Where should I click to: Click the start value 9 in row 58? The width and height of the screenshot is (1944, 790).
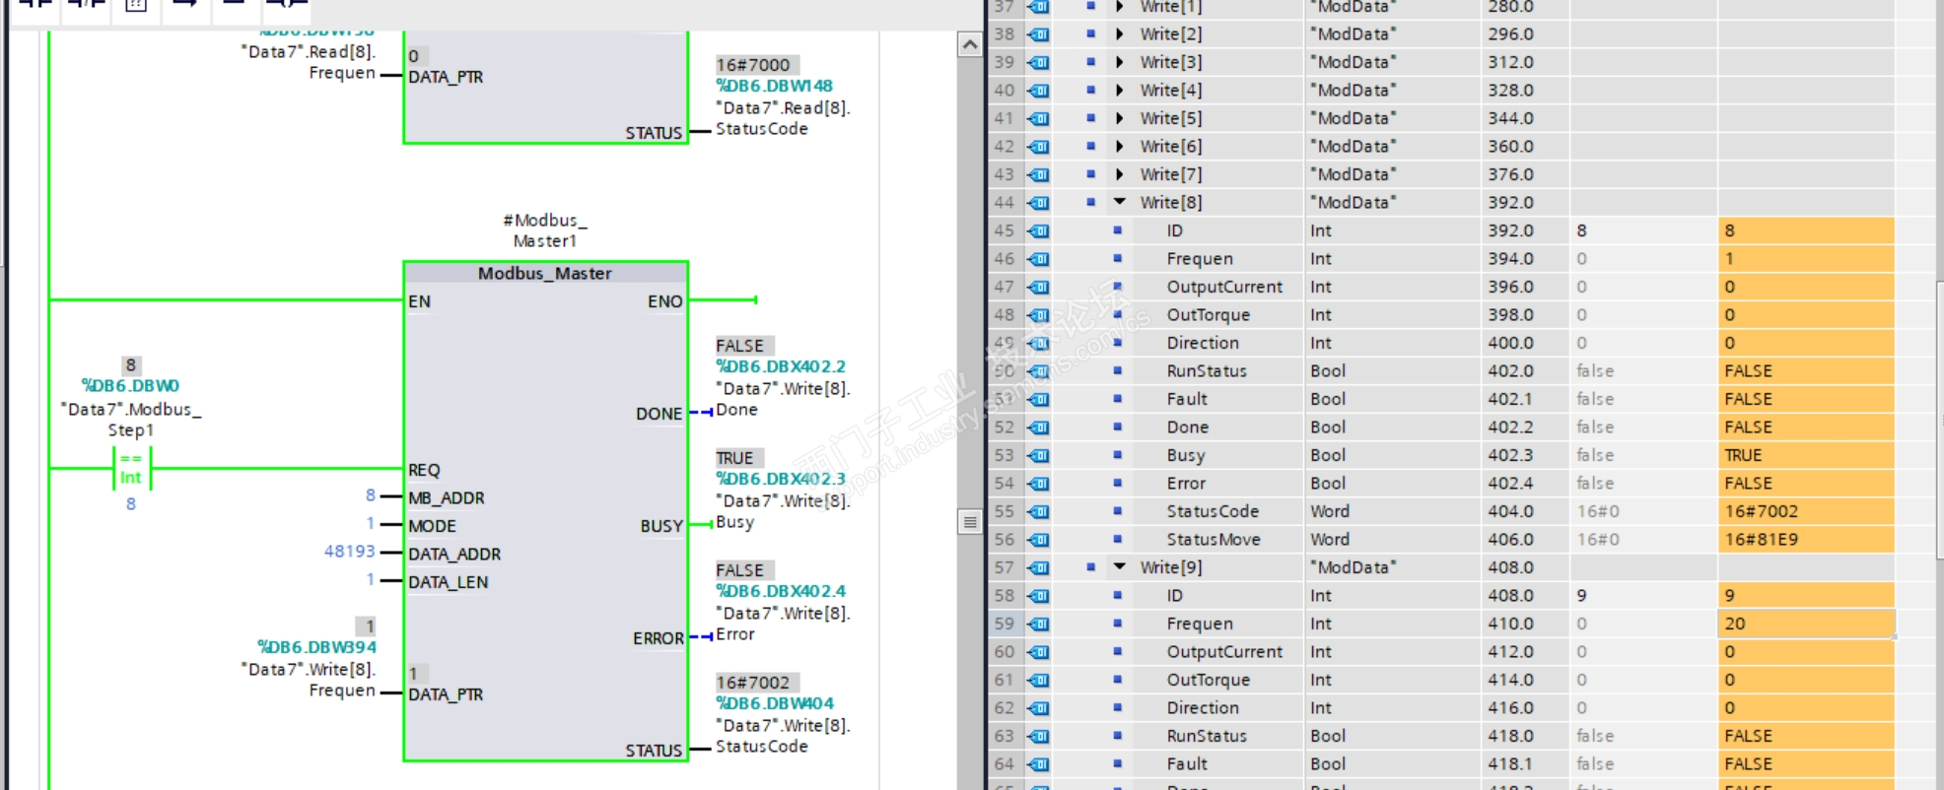tap(1643, 596)
